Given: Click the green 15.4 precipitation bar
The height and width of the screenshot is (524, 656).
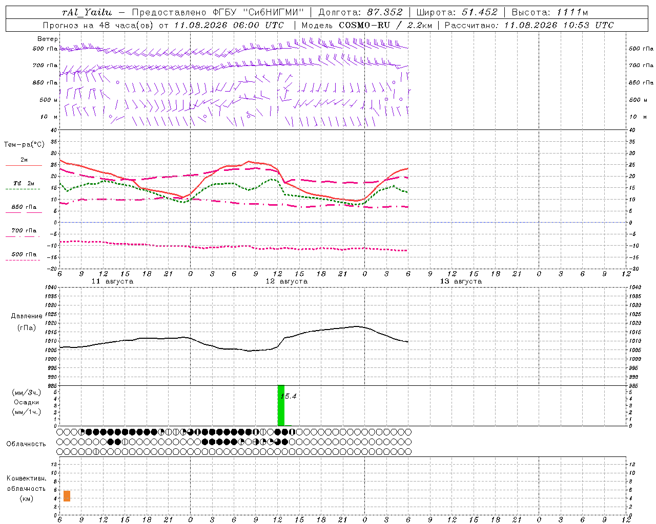Looking at the screenshot, I should pos(281,405).
